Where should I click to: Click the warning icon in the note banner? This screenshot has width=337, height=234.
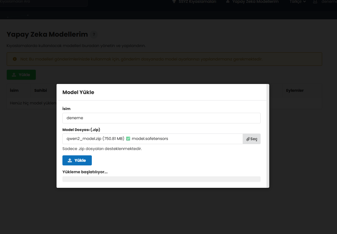tap(15, 59)
